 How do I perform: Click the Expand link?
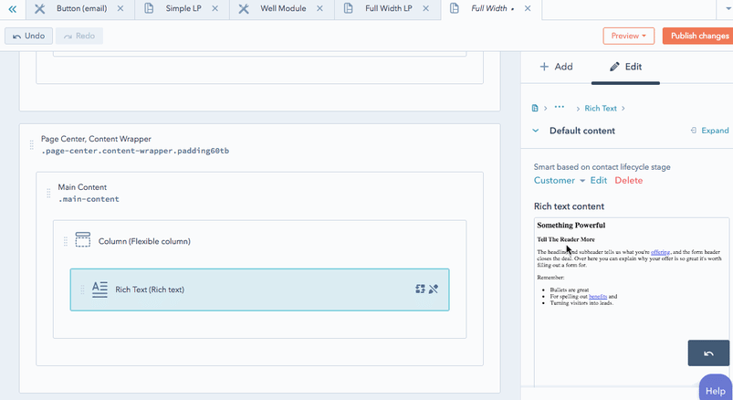(x=710, y=131)
